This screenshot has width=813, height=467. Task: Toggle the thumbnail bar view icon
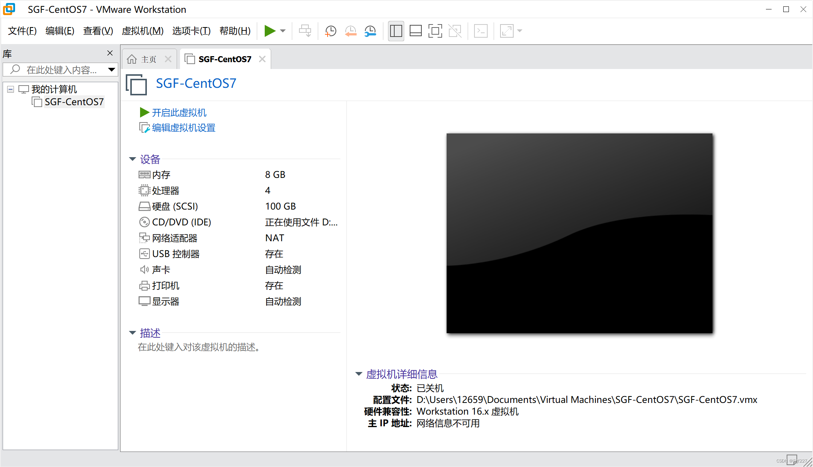[415, 31]
